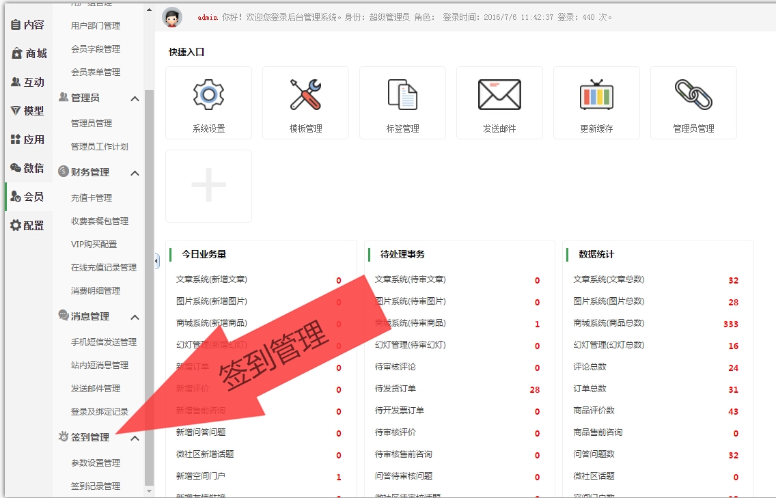This screenshot has width=776, height=498.
Task: Open 发送邮件管理 submenu link
Action: (x=96, y=389)
